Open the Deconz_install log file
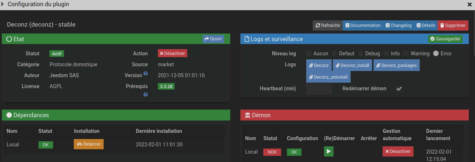Viewport: 475px width, 162px height. point(352,66)
